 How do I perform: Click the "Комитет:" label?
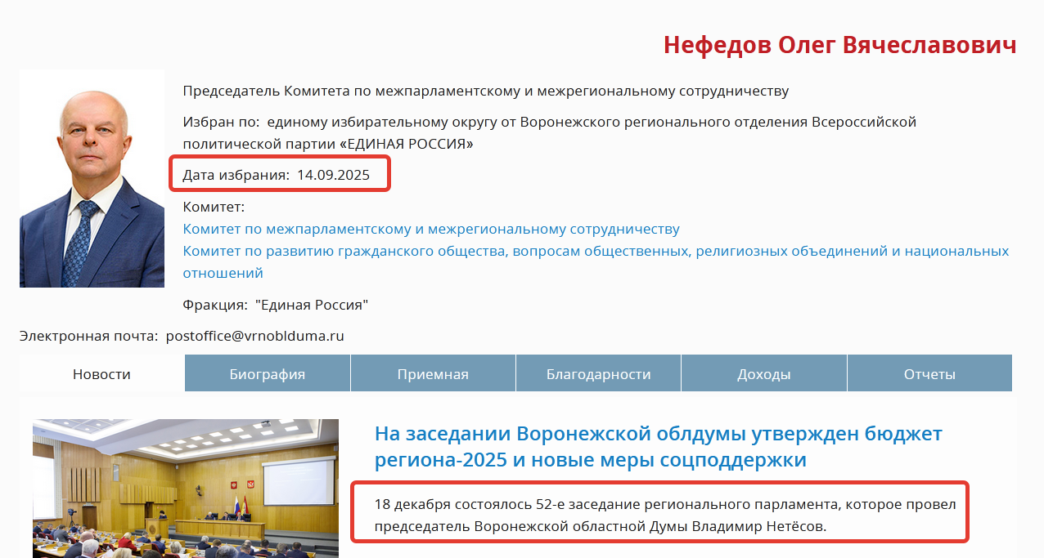[x=214, y=207]
